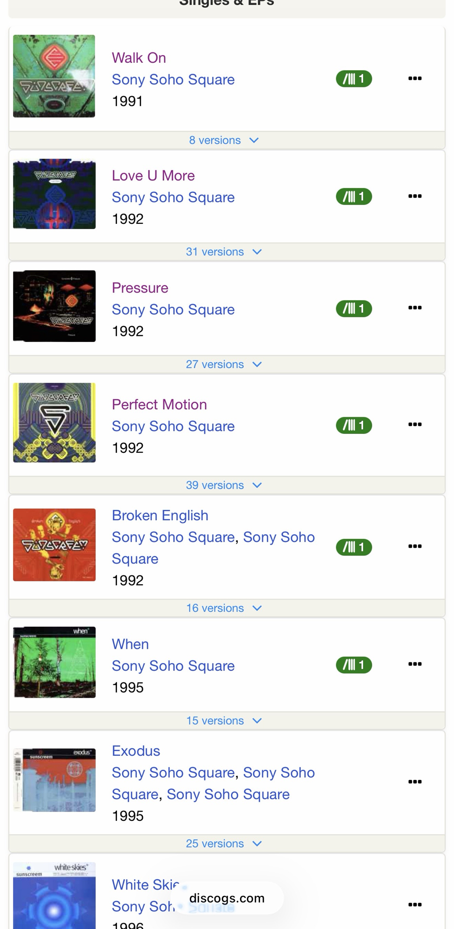Expand the 31 versions list
This screenshot has height=929, width=454.
pyautogui.click(x=224, y=252)
